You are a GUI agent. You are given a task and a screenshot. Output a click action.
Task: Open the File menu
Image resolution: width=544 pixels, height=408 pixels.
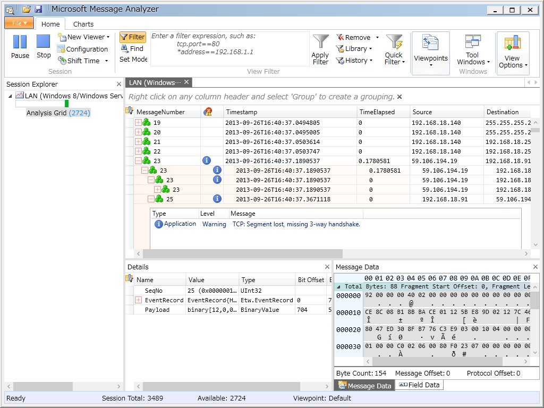pos(19,23)
